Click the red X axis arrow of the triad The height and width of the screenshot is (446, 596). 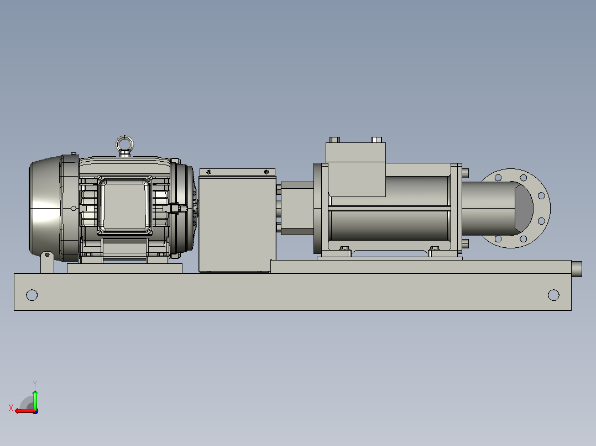point(24,411)
